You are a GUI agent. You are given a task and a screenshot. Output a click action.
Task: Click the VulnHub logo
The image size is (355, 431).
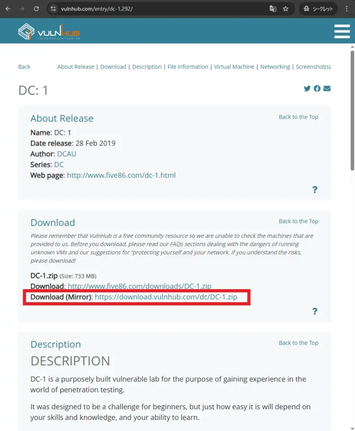49,32
